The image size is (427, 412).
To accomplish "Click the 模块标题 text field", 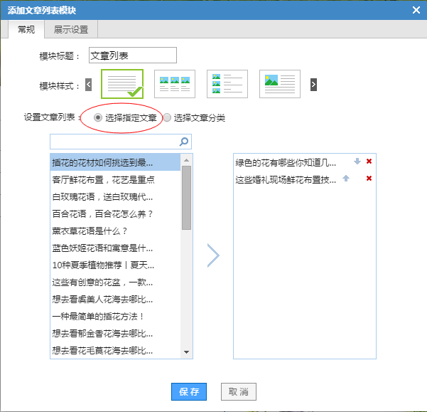I will [132, 56].
